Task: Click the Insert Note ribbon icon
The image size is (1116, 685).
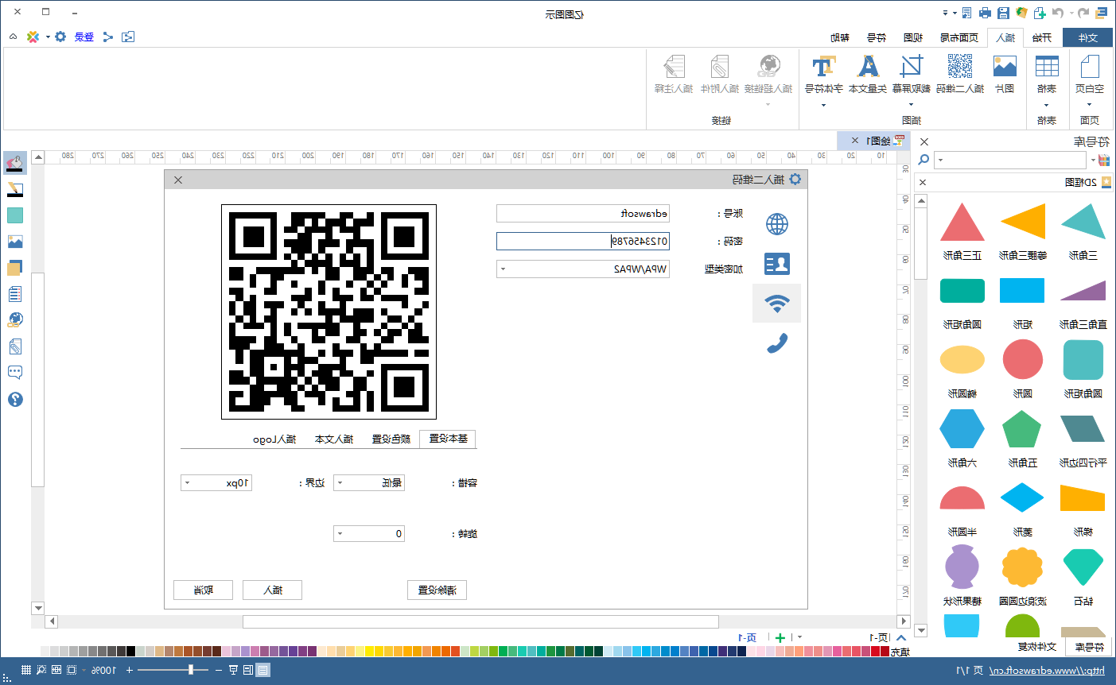Action: [674, 73]
